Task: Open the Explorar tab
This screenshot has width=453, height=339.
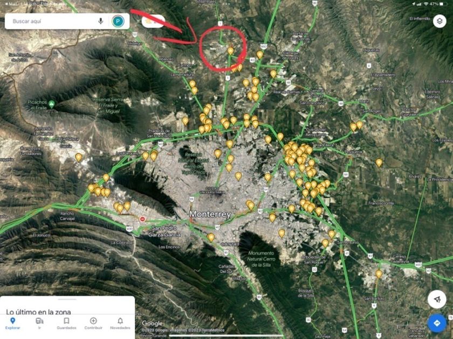Action: [x=13, y=323]
